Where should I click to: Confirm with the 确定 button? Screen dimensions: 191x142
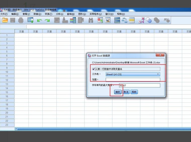coord(118,92)
